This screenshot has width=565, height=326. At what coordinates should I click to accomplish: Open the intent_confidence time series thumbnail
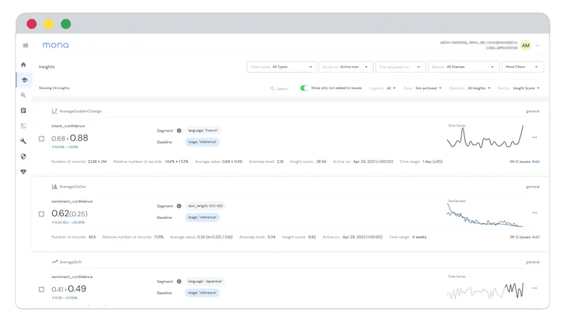[485, 137]
